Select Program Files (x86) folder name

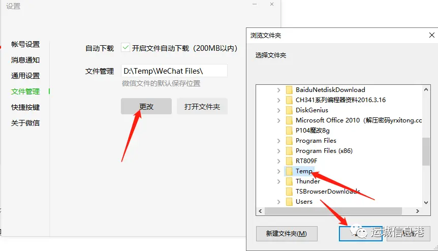pos(324,151)
